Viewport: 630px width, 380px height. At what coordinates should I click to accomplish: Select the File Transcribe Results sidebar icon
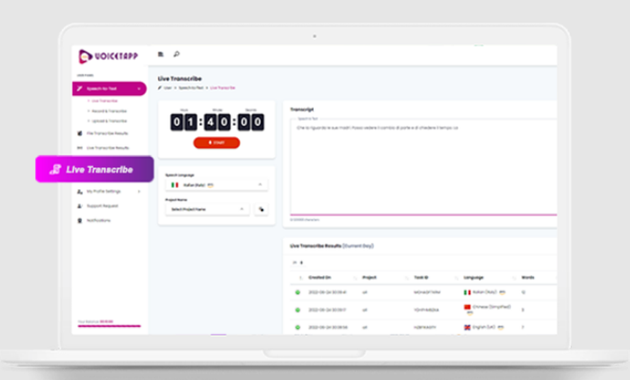point(79,133)
